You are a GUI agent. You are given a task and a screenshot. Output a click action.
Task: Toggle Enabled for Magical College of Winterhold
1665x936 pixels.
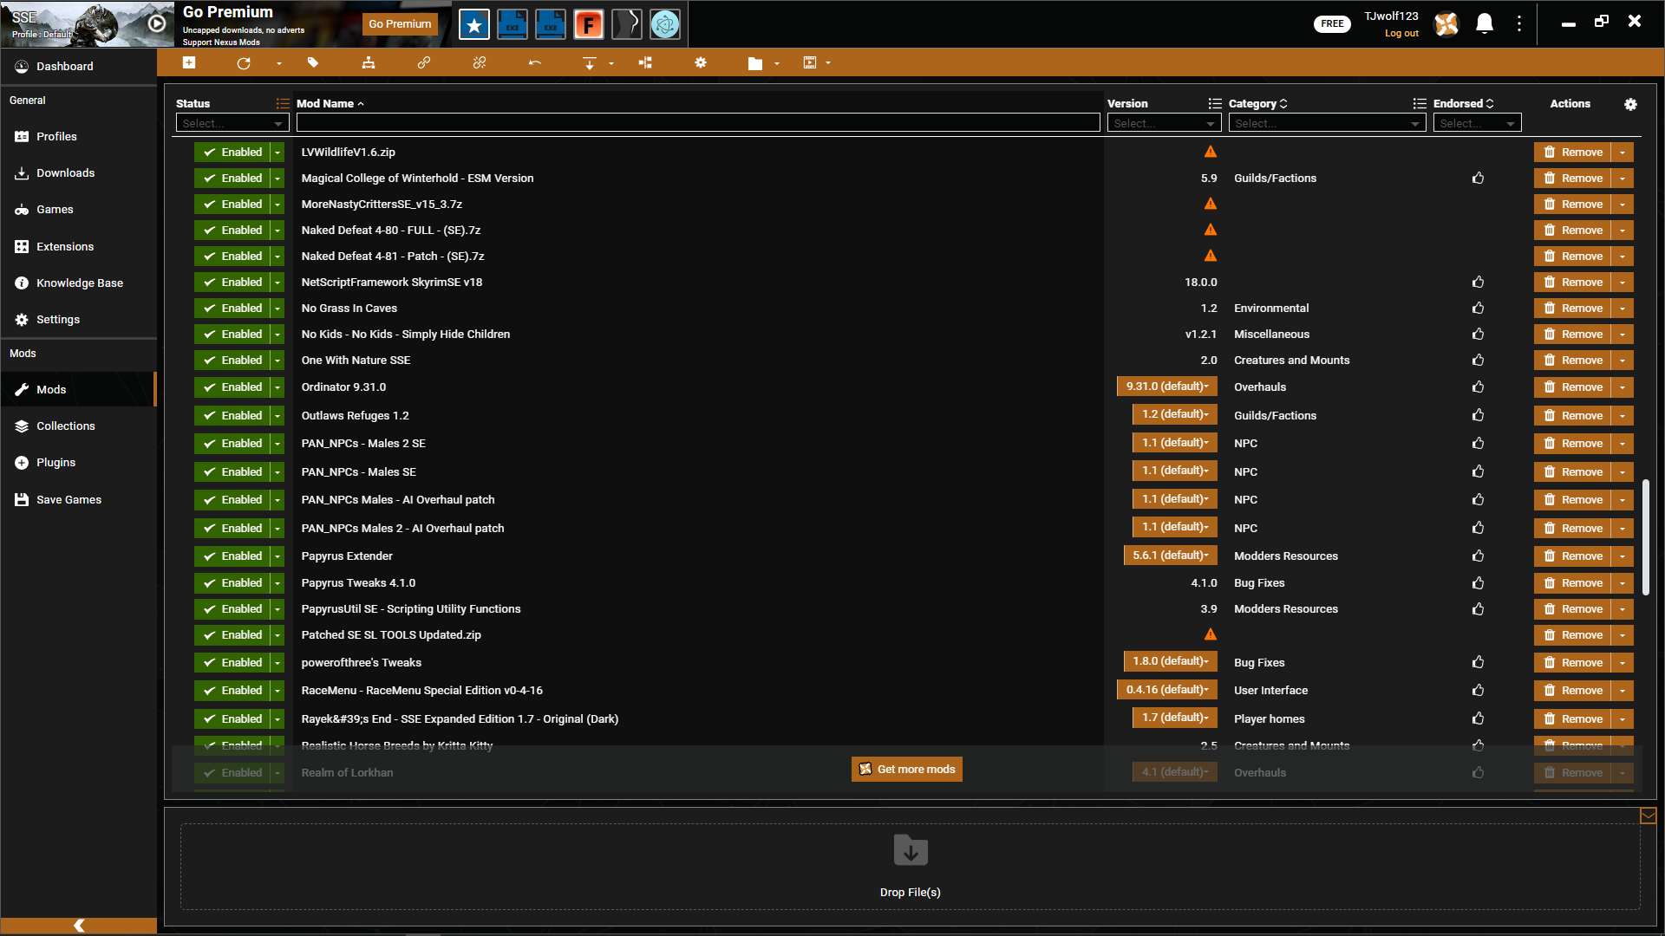point(232,179)
